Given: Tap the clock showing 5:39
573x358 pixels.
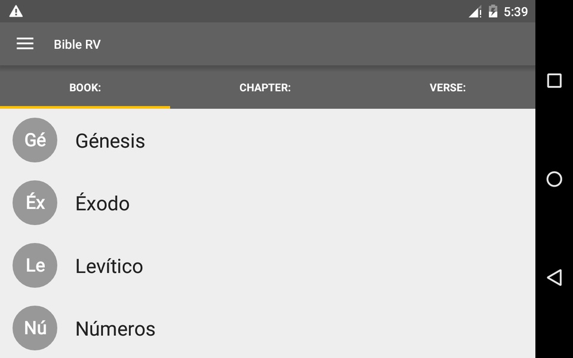Looking at the screenshot, I should [x=516, y=12].
